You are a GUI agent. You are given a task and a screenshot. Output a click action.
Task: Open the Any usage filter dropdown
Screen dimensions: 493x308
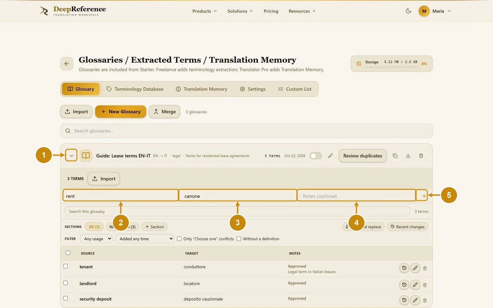[96, 239]
